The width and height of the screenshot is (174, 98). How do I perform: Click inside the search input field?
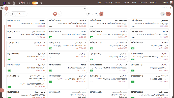click(x=48, y=8)
